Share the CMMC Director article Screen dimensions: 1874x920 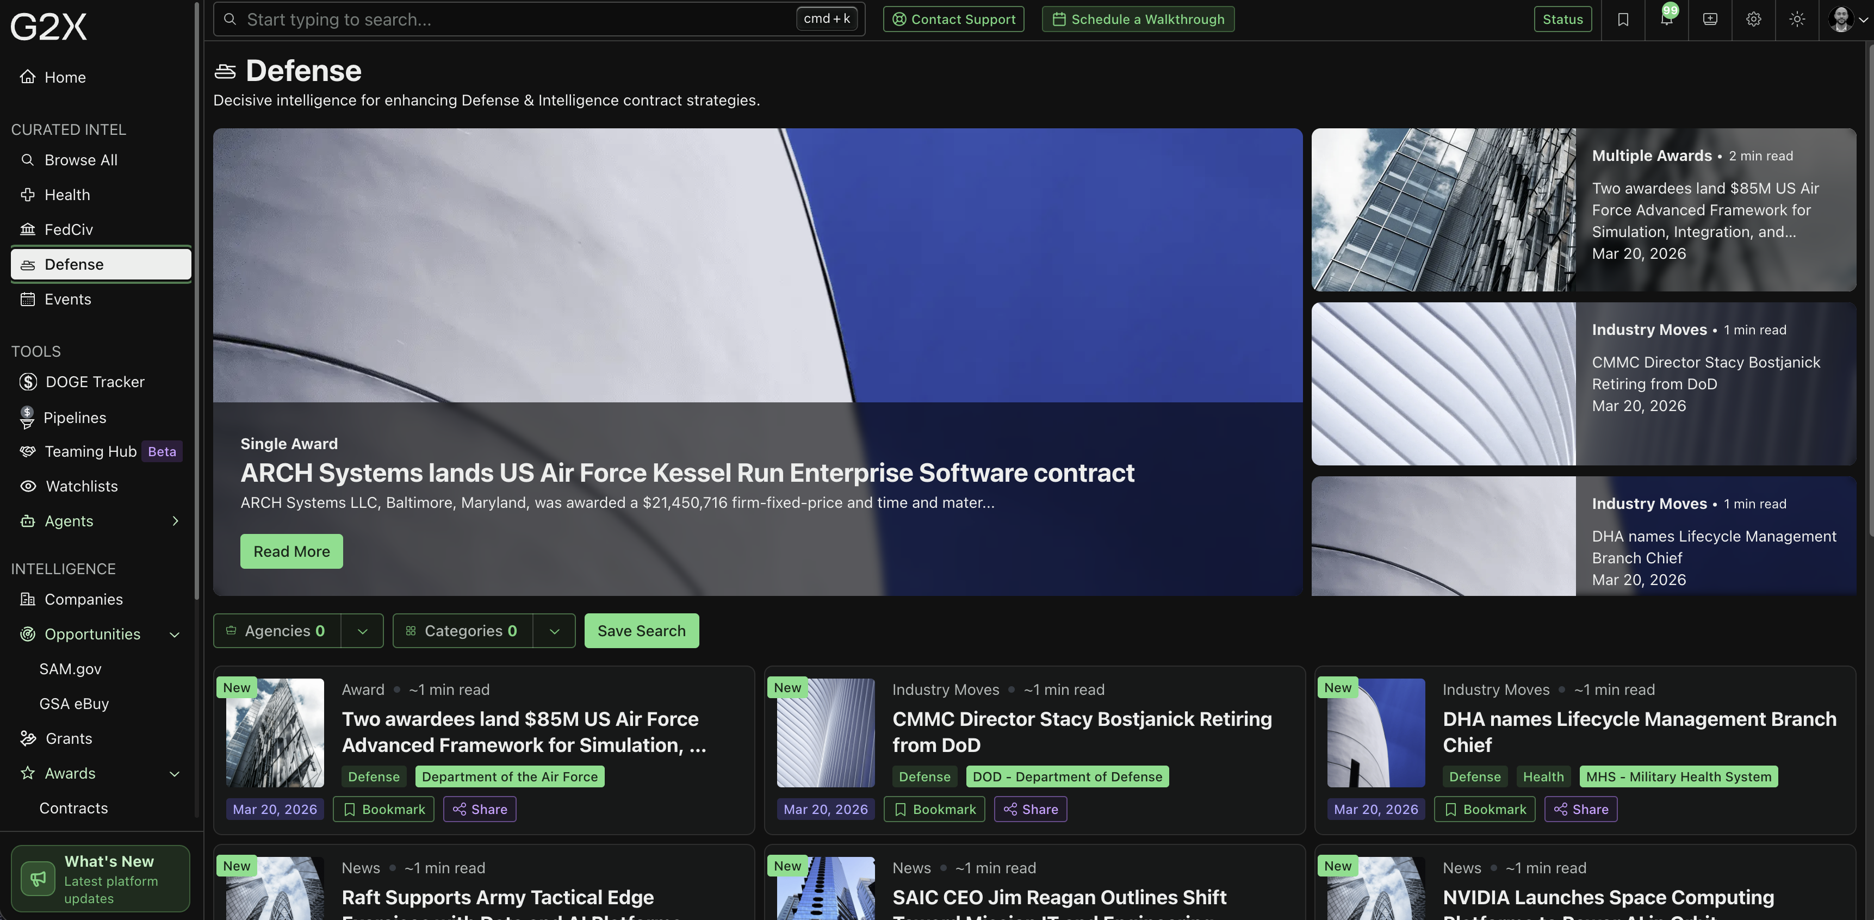point(1031,810)
